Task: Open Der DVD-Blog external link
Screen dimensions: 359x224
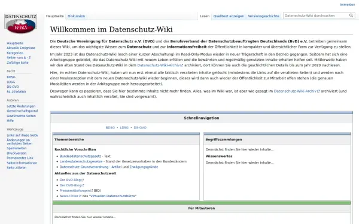Action: click(72, 185)
